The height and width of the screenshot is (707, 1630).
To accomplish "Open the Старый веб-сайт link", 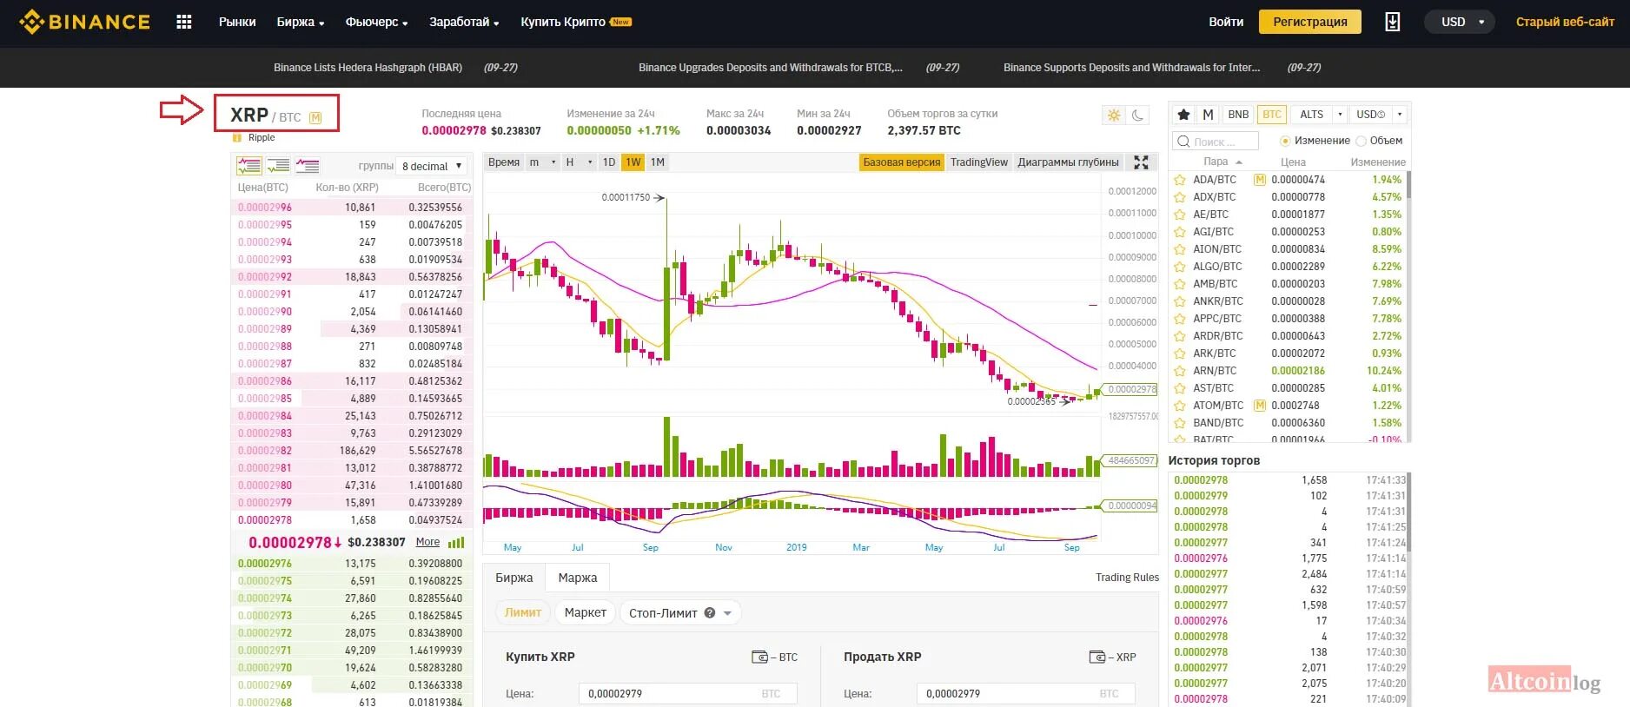I will click(x=1565, y=22).
